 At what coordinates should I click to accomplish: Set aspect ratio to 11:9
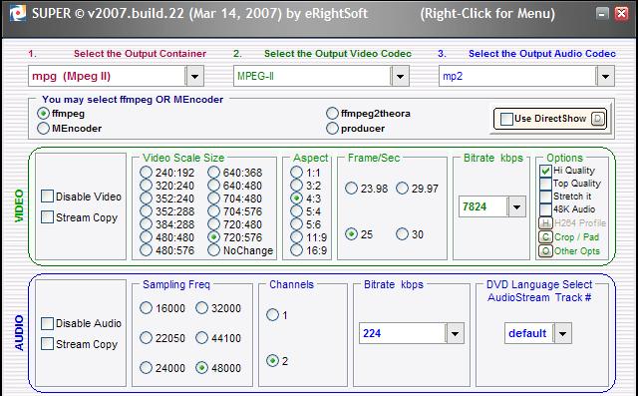click(x=297, y=236)
